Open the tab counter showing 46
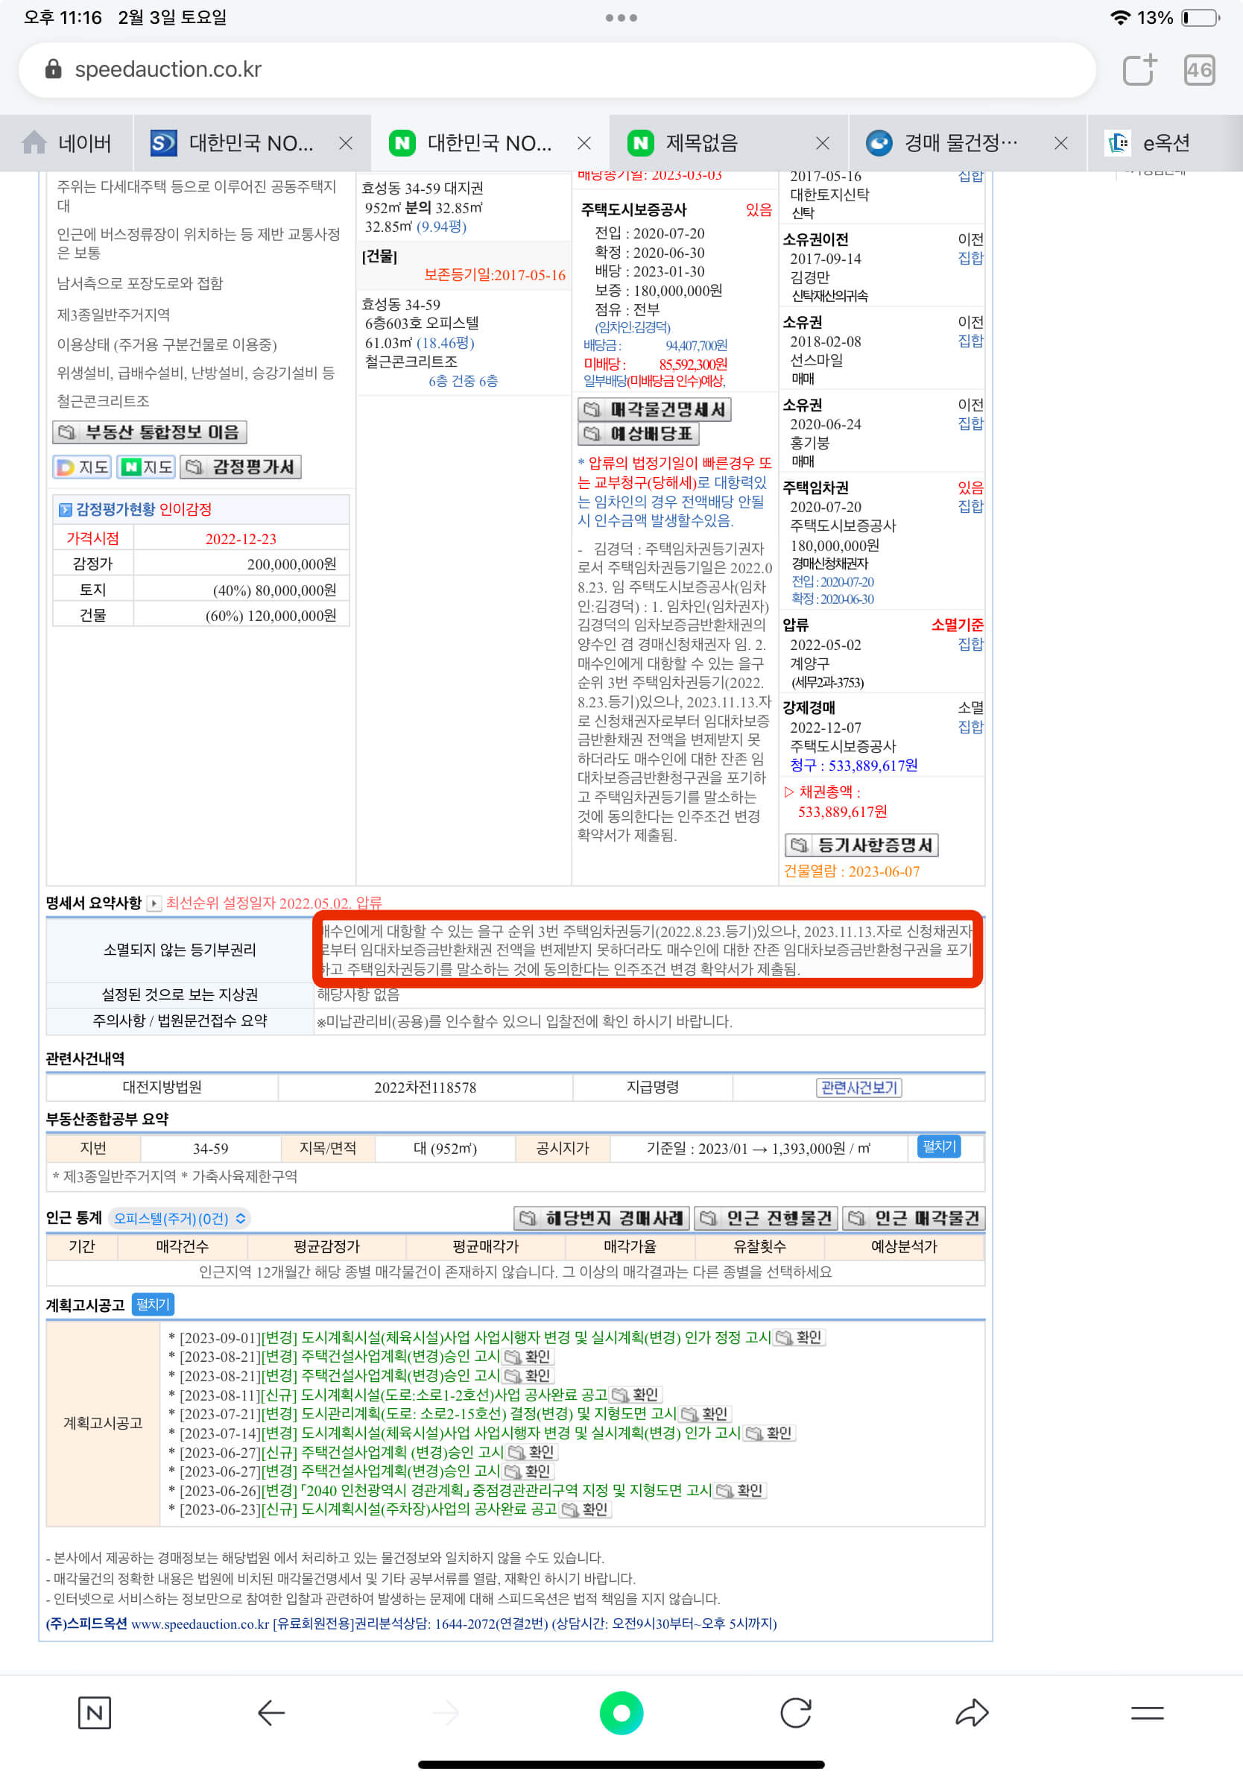Viewport: 1243px width, 1780px height. click(1199, 71)
